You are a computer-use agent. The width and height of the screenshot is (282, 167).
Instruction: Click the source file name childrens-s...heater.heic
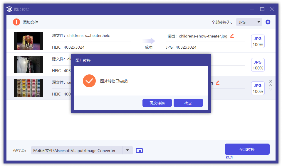coord(88,35)
